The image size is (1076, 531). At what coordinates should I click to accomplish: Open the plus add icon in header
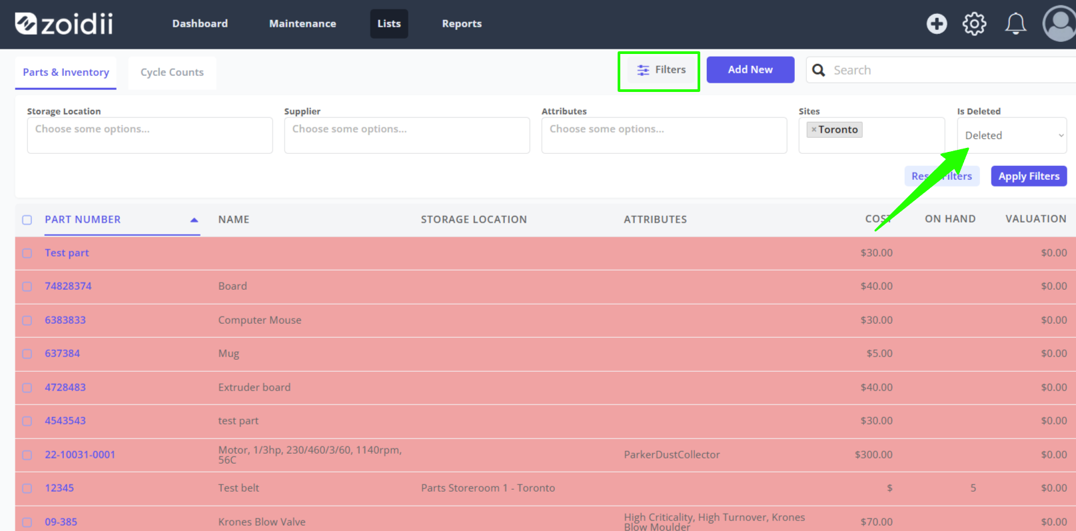coord(937,24)
